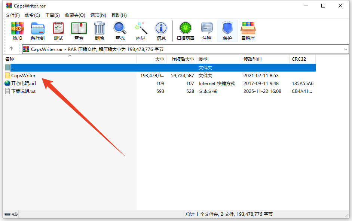The height and width of the screenshot is (221, 352).
Task: Click the Protect (保护) shield icon
Action: (x=227, y=31)
